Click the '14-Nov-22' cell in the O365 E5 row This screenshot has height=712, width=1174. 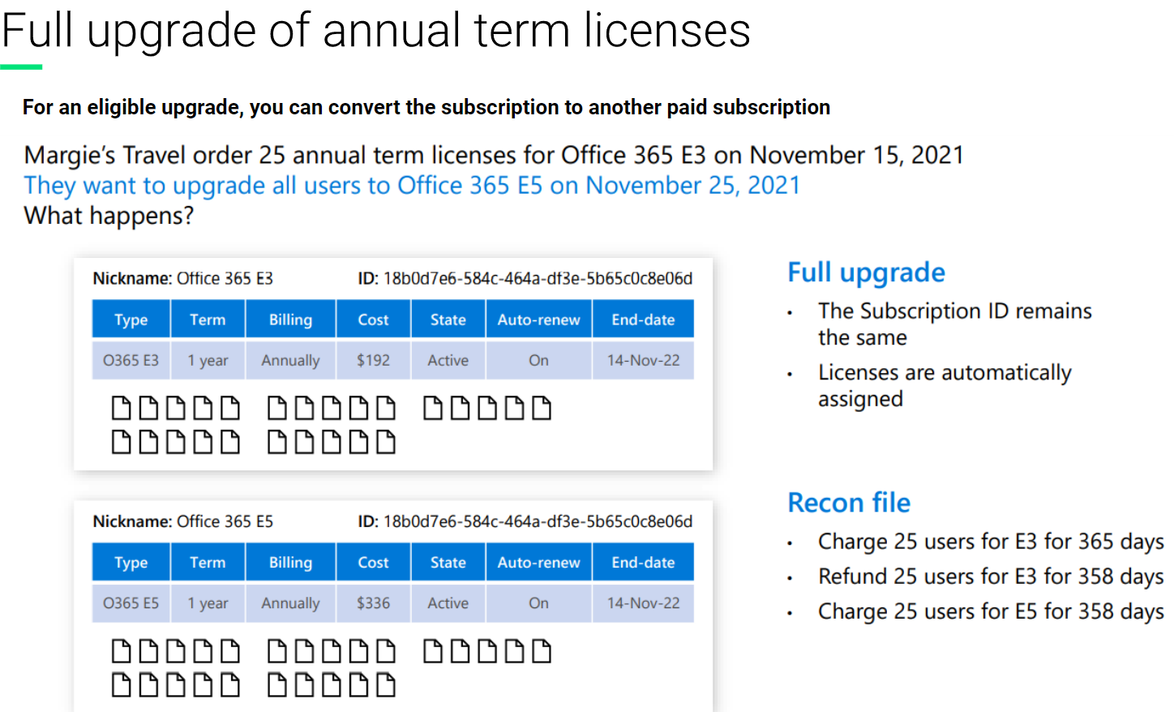643,603
